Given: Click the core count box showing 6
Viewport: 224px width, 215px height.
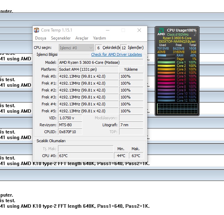Looking at the screenshot, I should point(98,48).
